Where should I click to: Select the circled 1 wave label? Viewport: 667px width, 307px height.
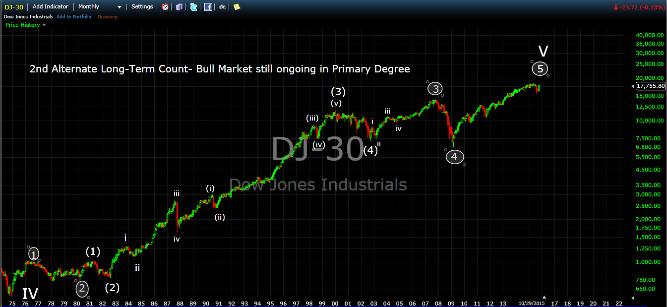click(x=33, y=254)
